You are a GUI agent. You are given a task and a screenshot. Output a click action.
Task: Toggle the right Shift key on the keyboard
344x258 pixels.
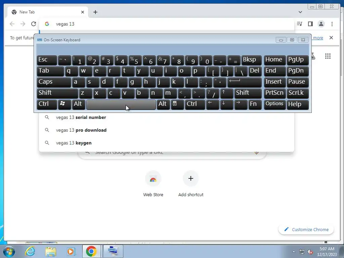click(x=248, y=93)
